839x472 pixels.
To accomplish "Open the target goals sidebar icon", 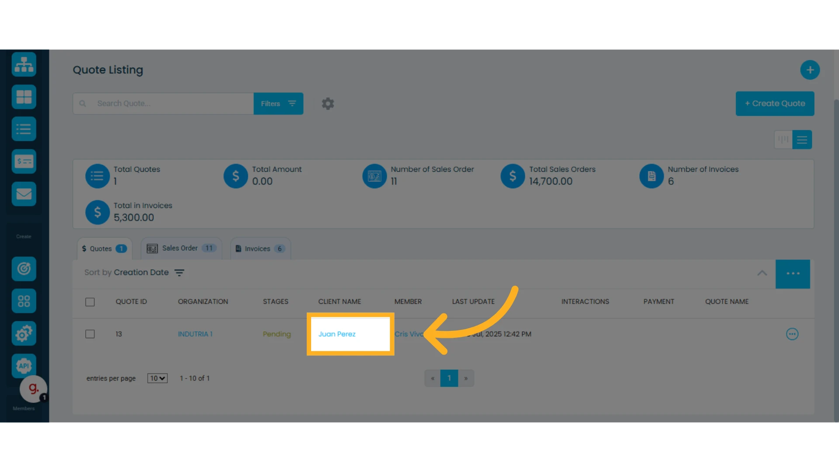I will tap(24, 268).
